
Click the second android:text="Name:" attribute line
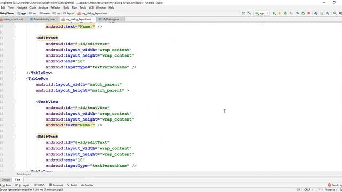[74, 125]
